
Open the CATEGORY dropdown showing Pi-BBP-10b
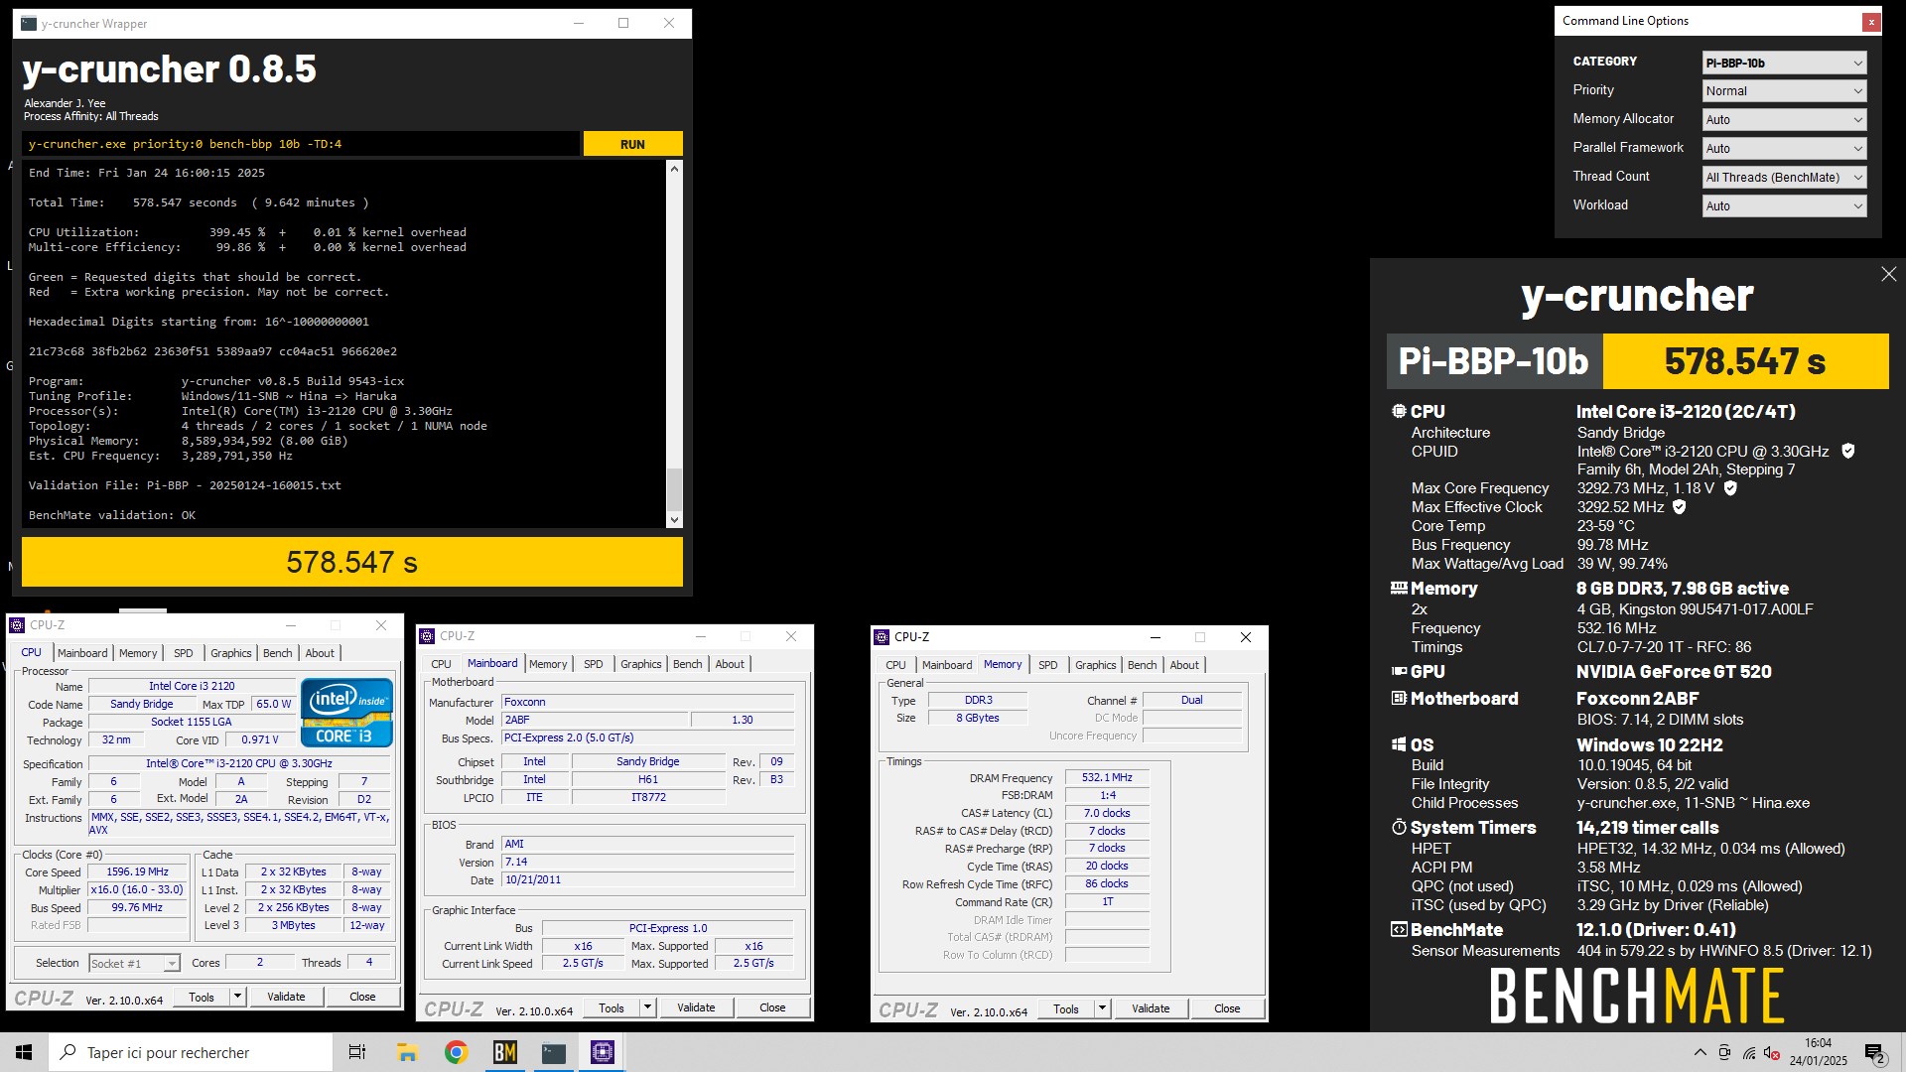[1784, 63]
